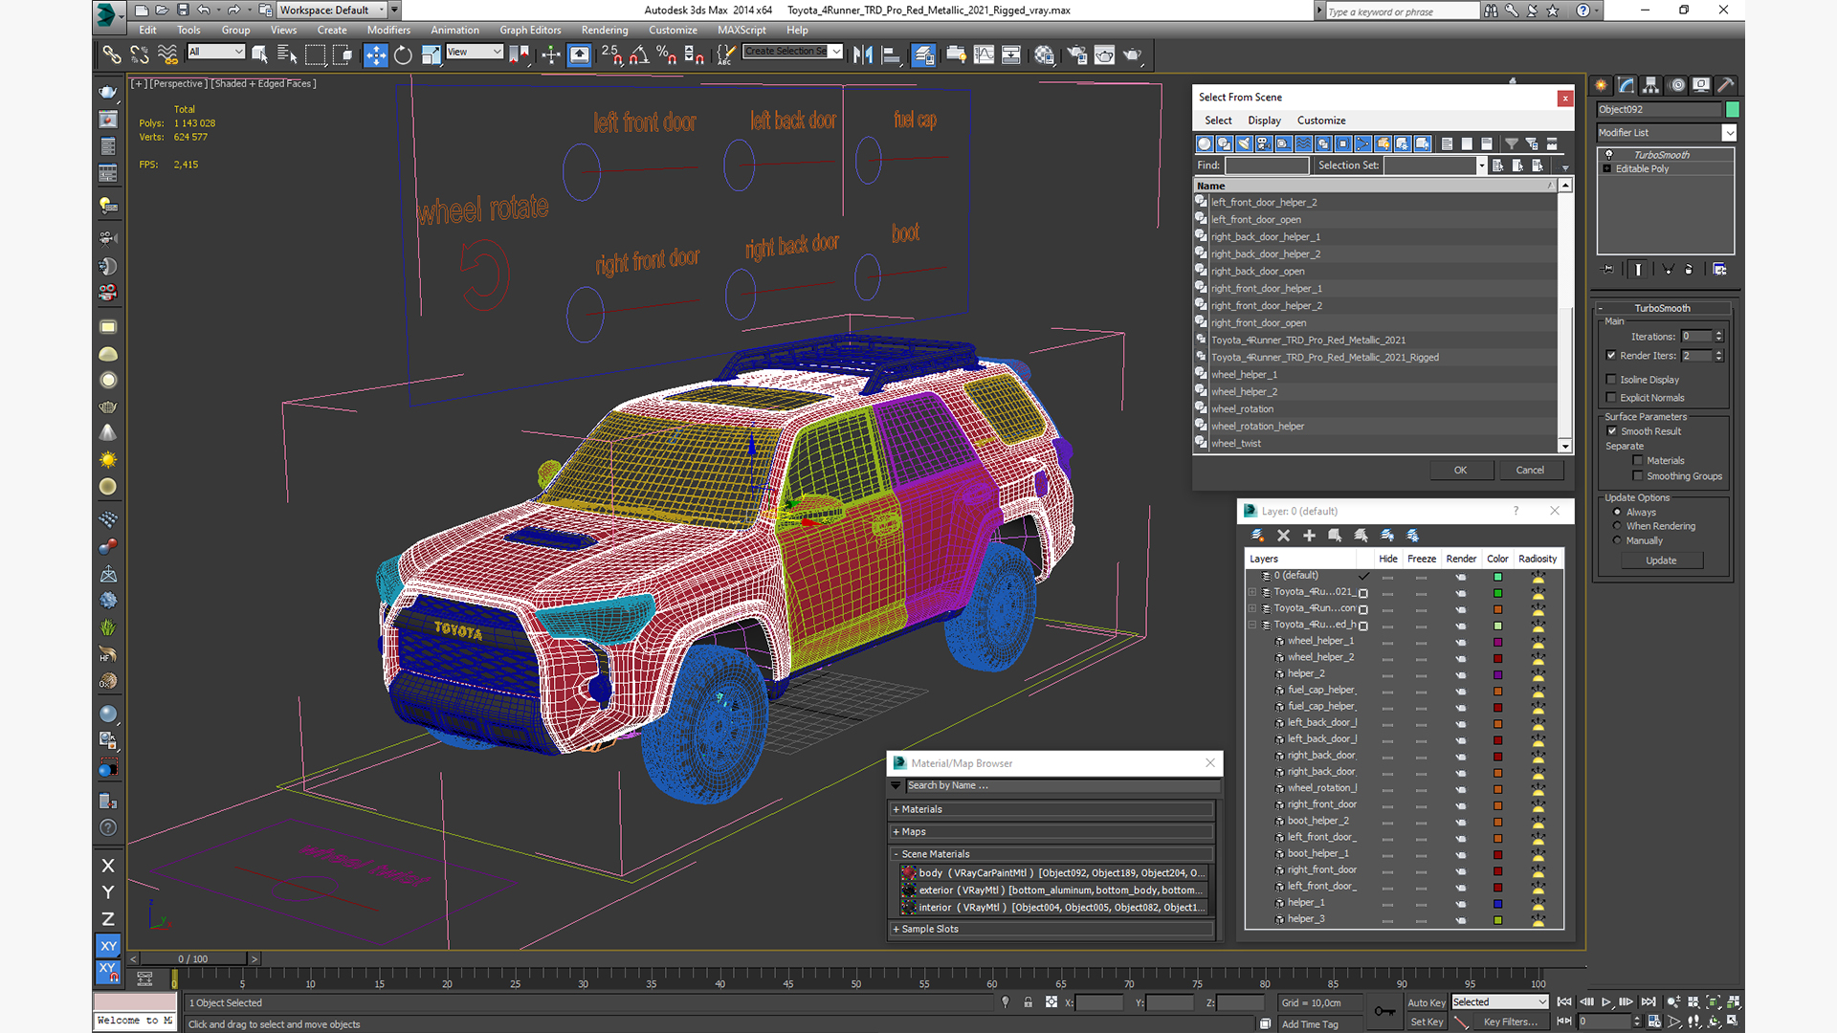This screenshot has width=1837, height=1033.
Task: Click color swatch for wheel_helper_1 layer row
Action: click(x=1498, y=642)
